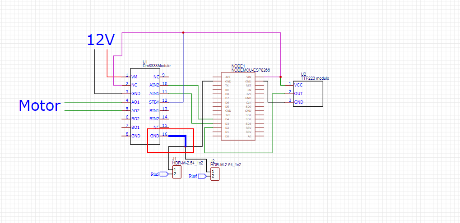Select the OUT pin of the TTP223
The width and height of the screenshot is (460, 223).
(298, 94)
